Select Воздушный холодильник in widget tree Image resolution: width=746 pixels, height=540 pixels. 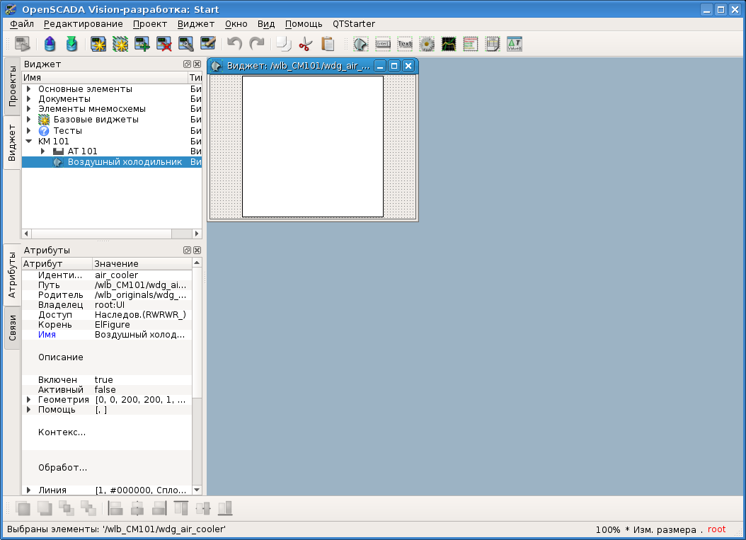pyautogui.click(x=124, y=162)
